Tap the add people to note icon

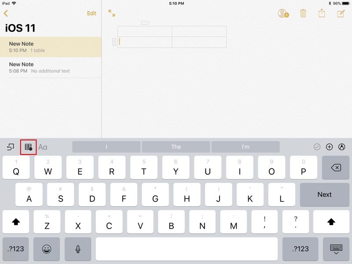point(283,14)
